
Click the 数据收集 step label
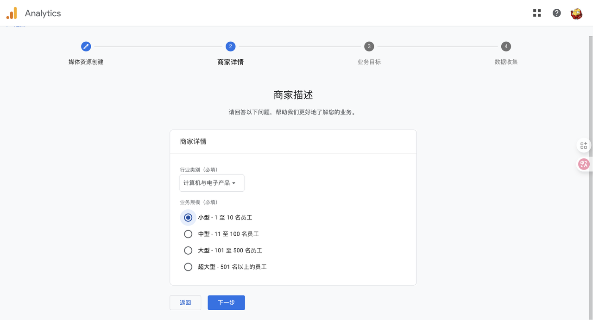click(506, 62)
